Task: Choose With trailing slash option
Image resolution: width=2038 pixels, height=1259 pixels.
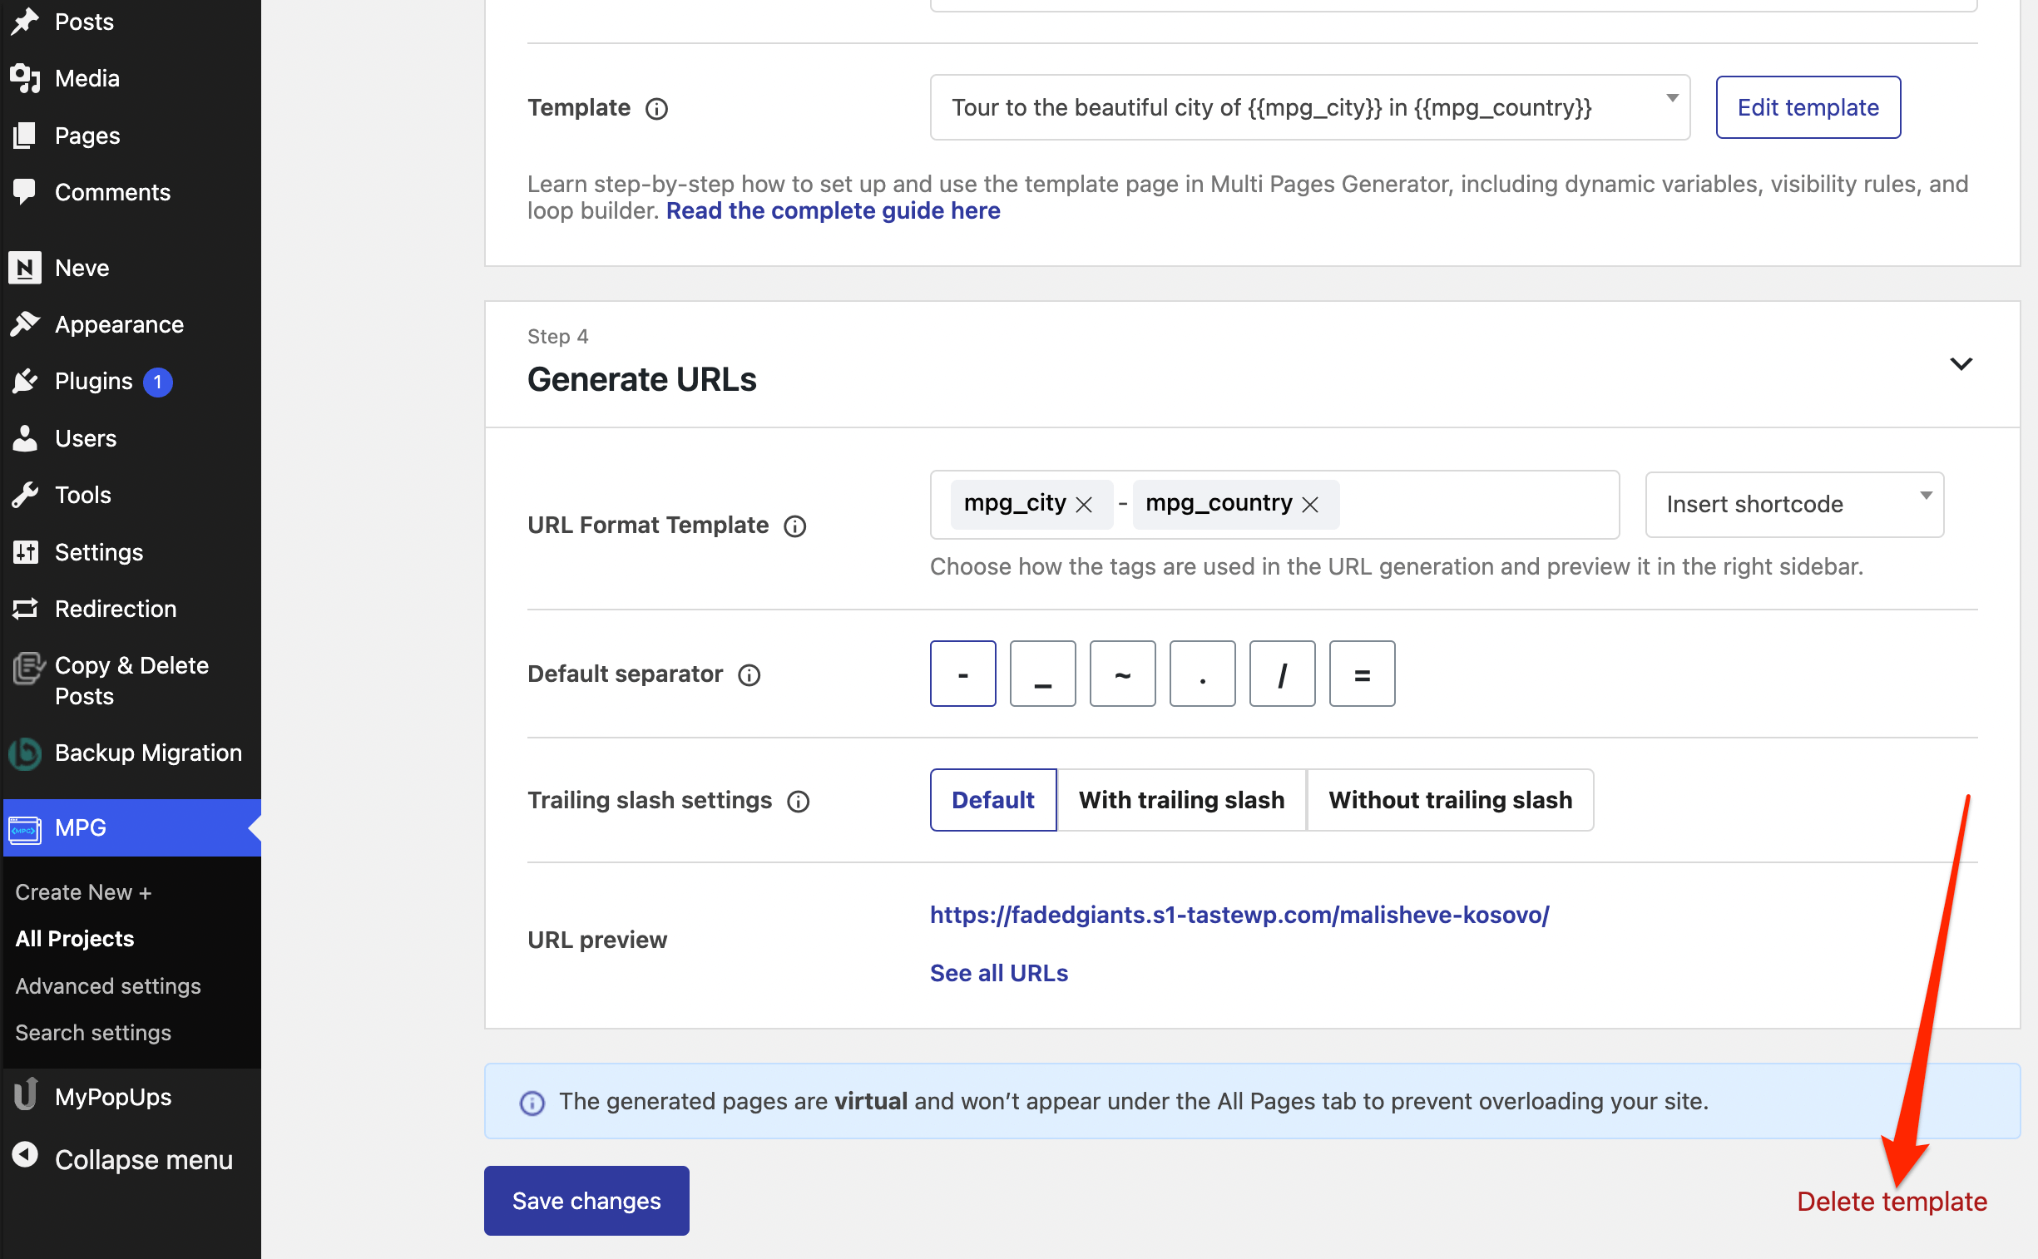Action: click(x=1181, y=800)
